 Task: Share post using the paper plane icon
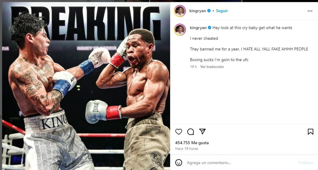click(x=202, y=131)
